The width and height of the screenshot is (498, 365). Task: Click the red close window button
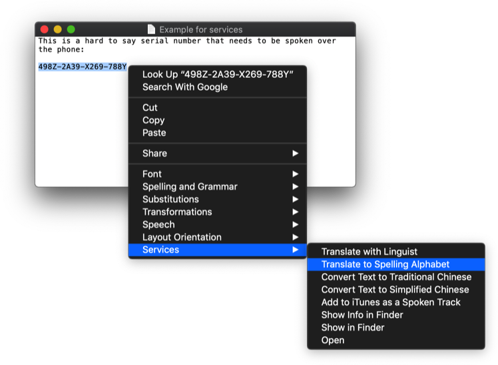[x=45, y=29]
